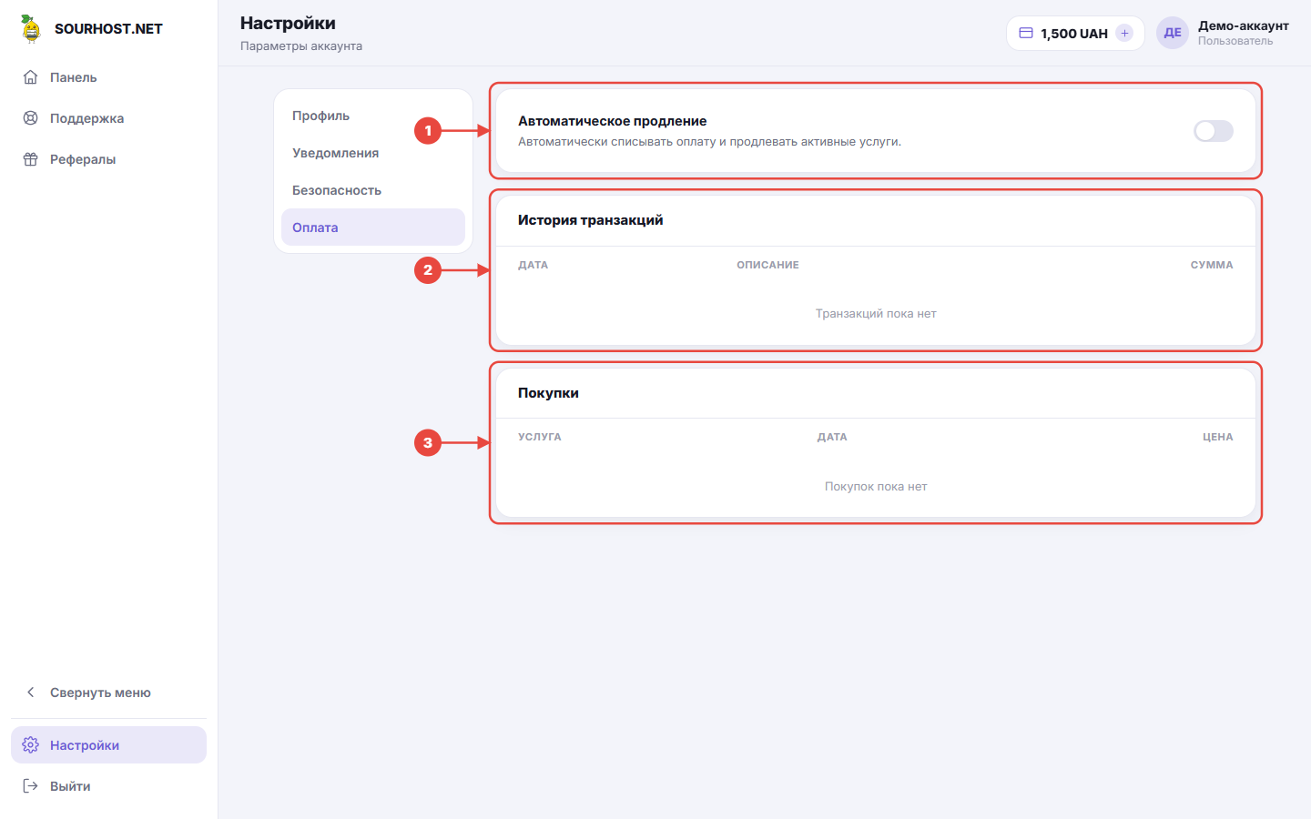Click the Транзакций пока нет message
Screen dimensions: 1311x819
pos(876,314)
